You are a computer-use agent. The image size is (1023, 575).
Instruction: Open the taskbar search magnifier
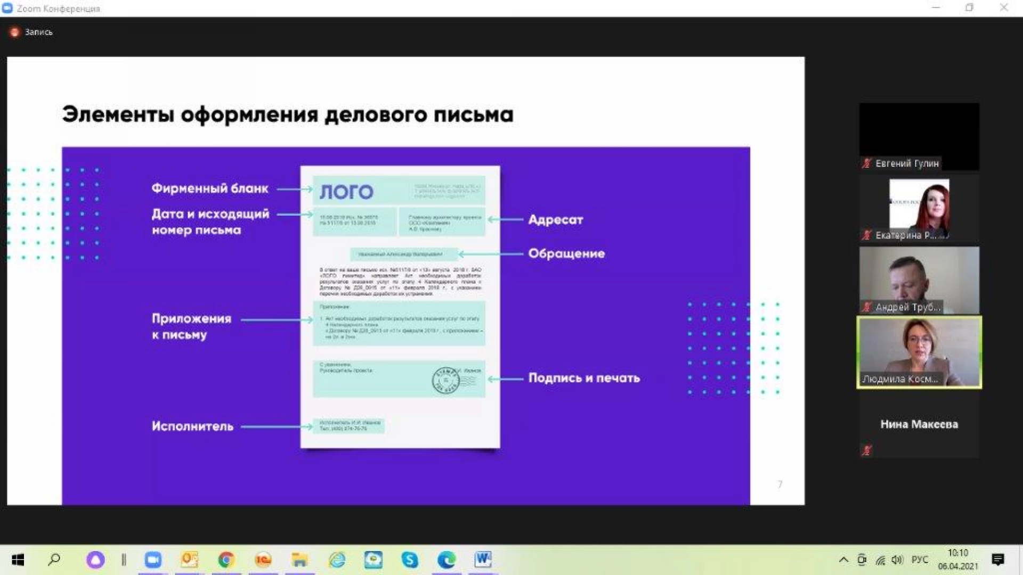point(54,560)
